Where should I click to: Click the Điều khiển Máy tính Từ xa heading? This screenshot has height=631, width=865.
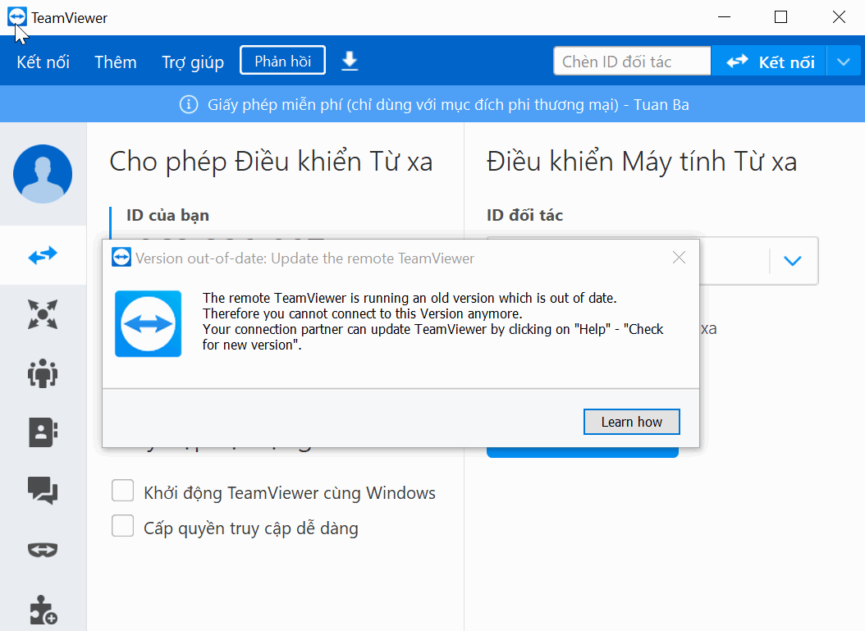(x=642, y=162)
